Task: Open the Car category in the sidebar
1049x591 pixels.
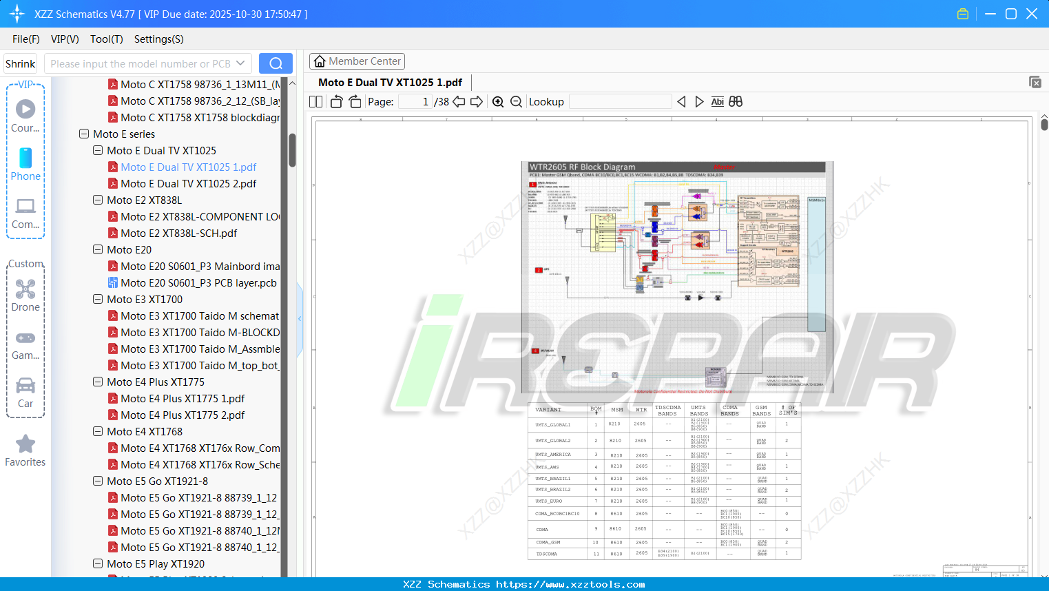Action: coord(25,393)
